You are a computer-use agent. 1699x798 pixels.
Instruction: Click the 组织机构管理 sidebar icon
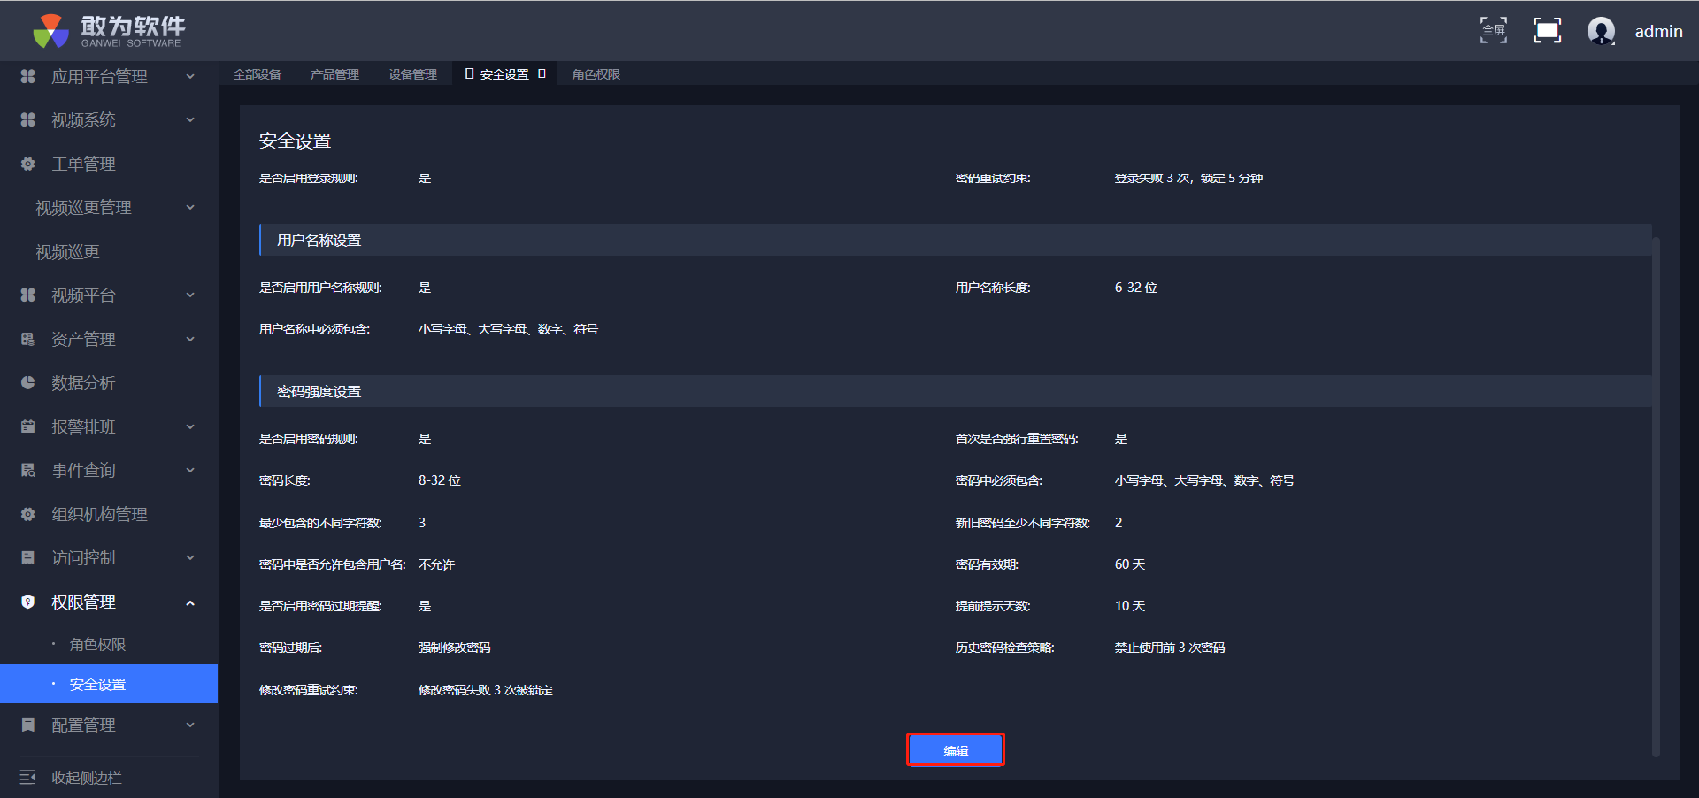coord(28,514)
